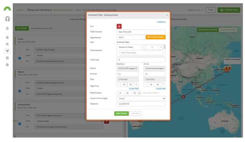Image resolution: width=245 pixels, height=142 pixels.
Task: Increase the Number of Tickets
Action: (161, 47)
